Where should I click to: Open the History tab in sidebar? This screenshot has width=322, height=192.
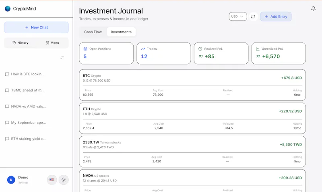[21, 43]
